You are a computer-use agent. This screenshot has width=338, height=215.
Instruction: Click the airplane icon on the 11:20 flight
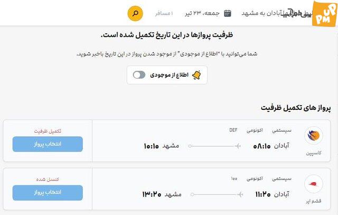coord(240,194)
